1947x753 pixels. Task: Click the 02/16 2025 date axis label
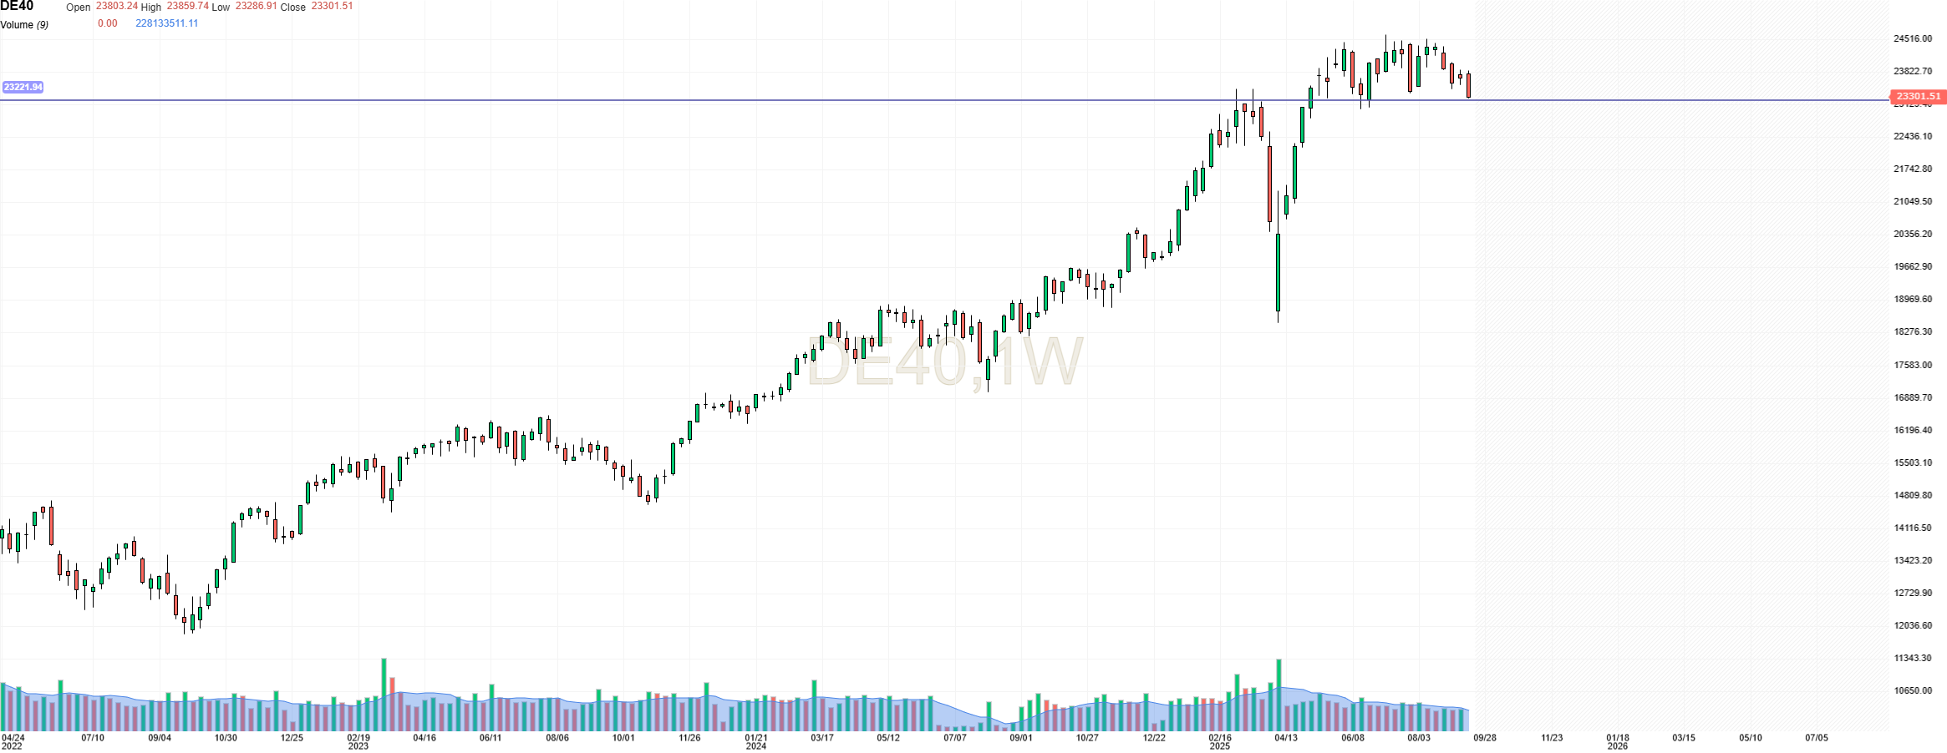point(1219,741)
